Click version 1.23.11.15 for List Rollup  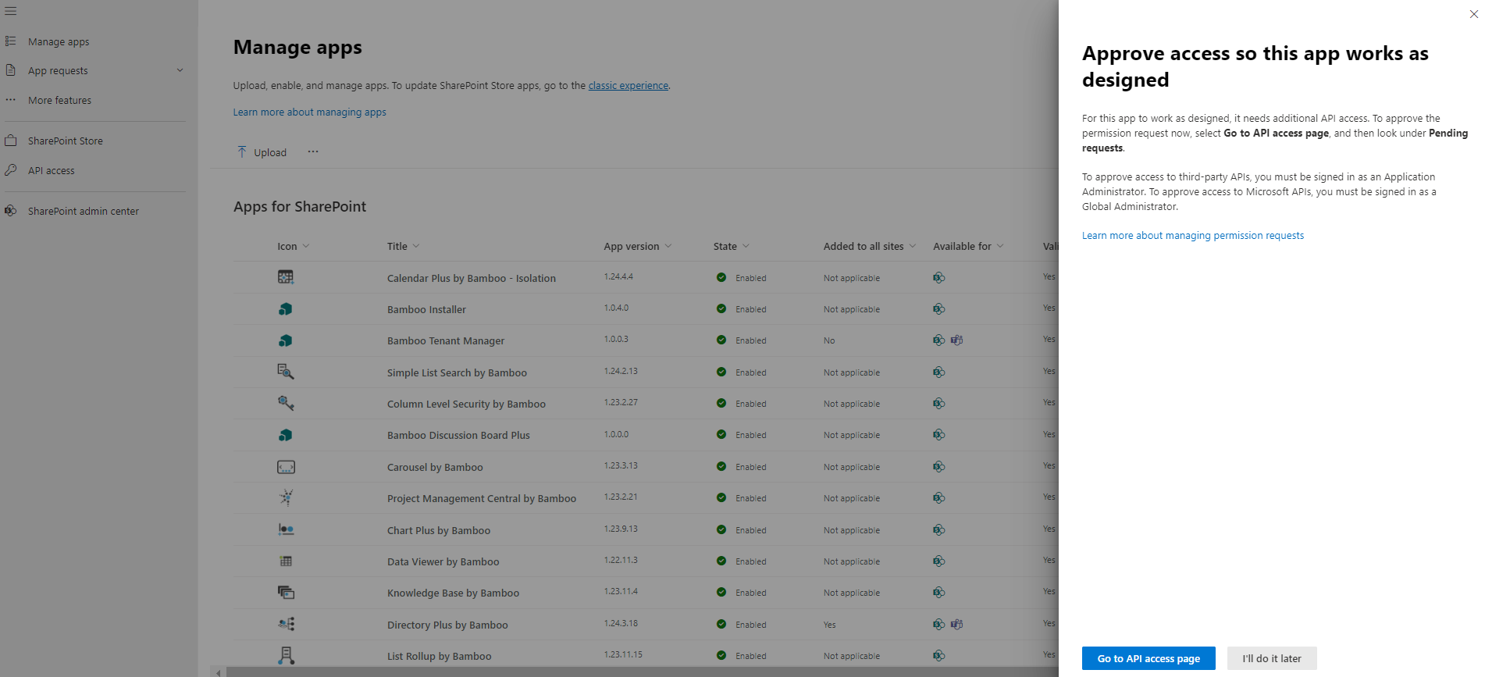tap(623, 654)
